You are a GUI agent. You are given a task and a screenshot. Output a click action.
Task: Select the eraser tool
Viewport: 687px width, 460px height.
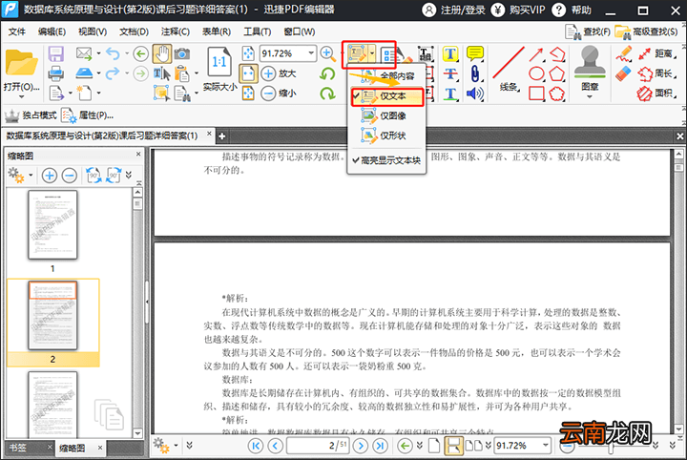623,73
